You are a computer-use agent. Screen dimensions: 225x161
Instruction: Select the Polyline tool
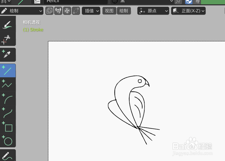[x=8, y=85]
